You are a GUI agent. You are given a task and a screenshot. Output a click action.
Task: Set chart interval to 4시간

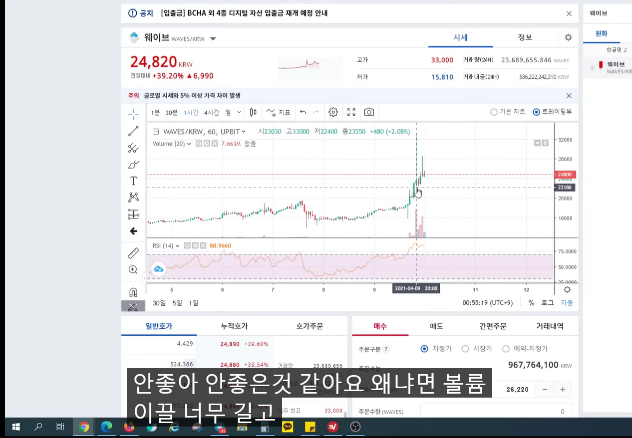[211, 113]
